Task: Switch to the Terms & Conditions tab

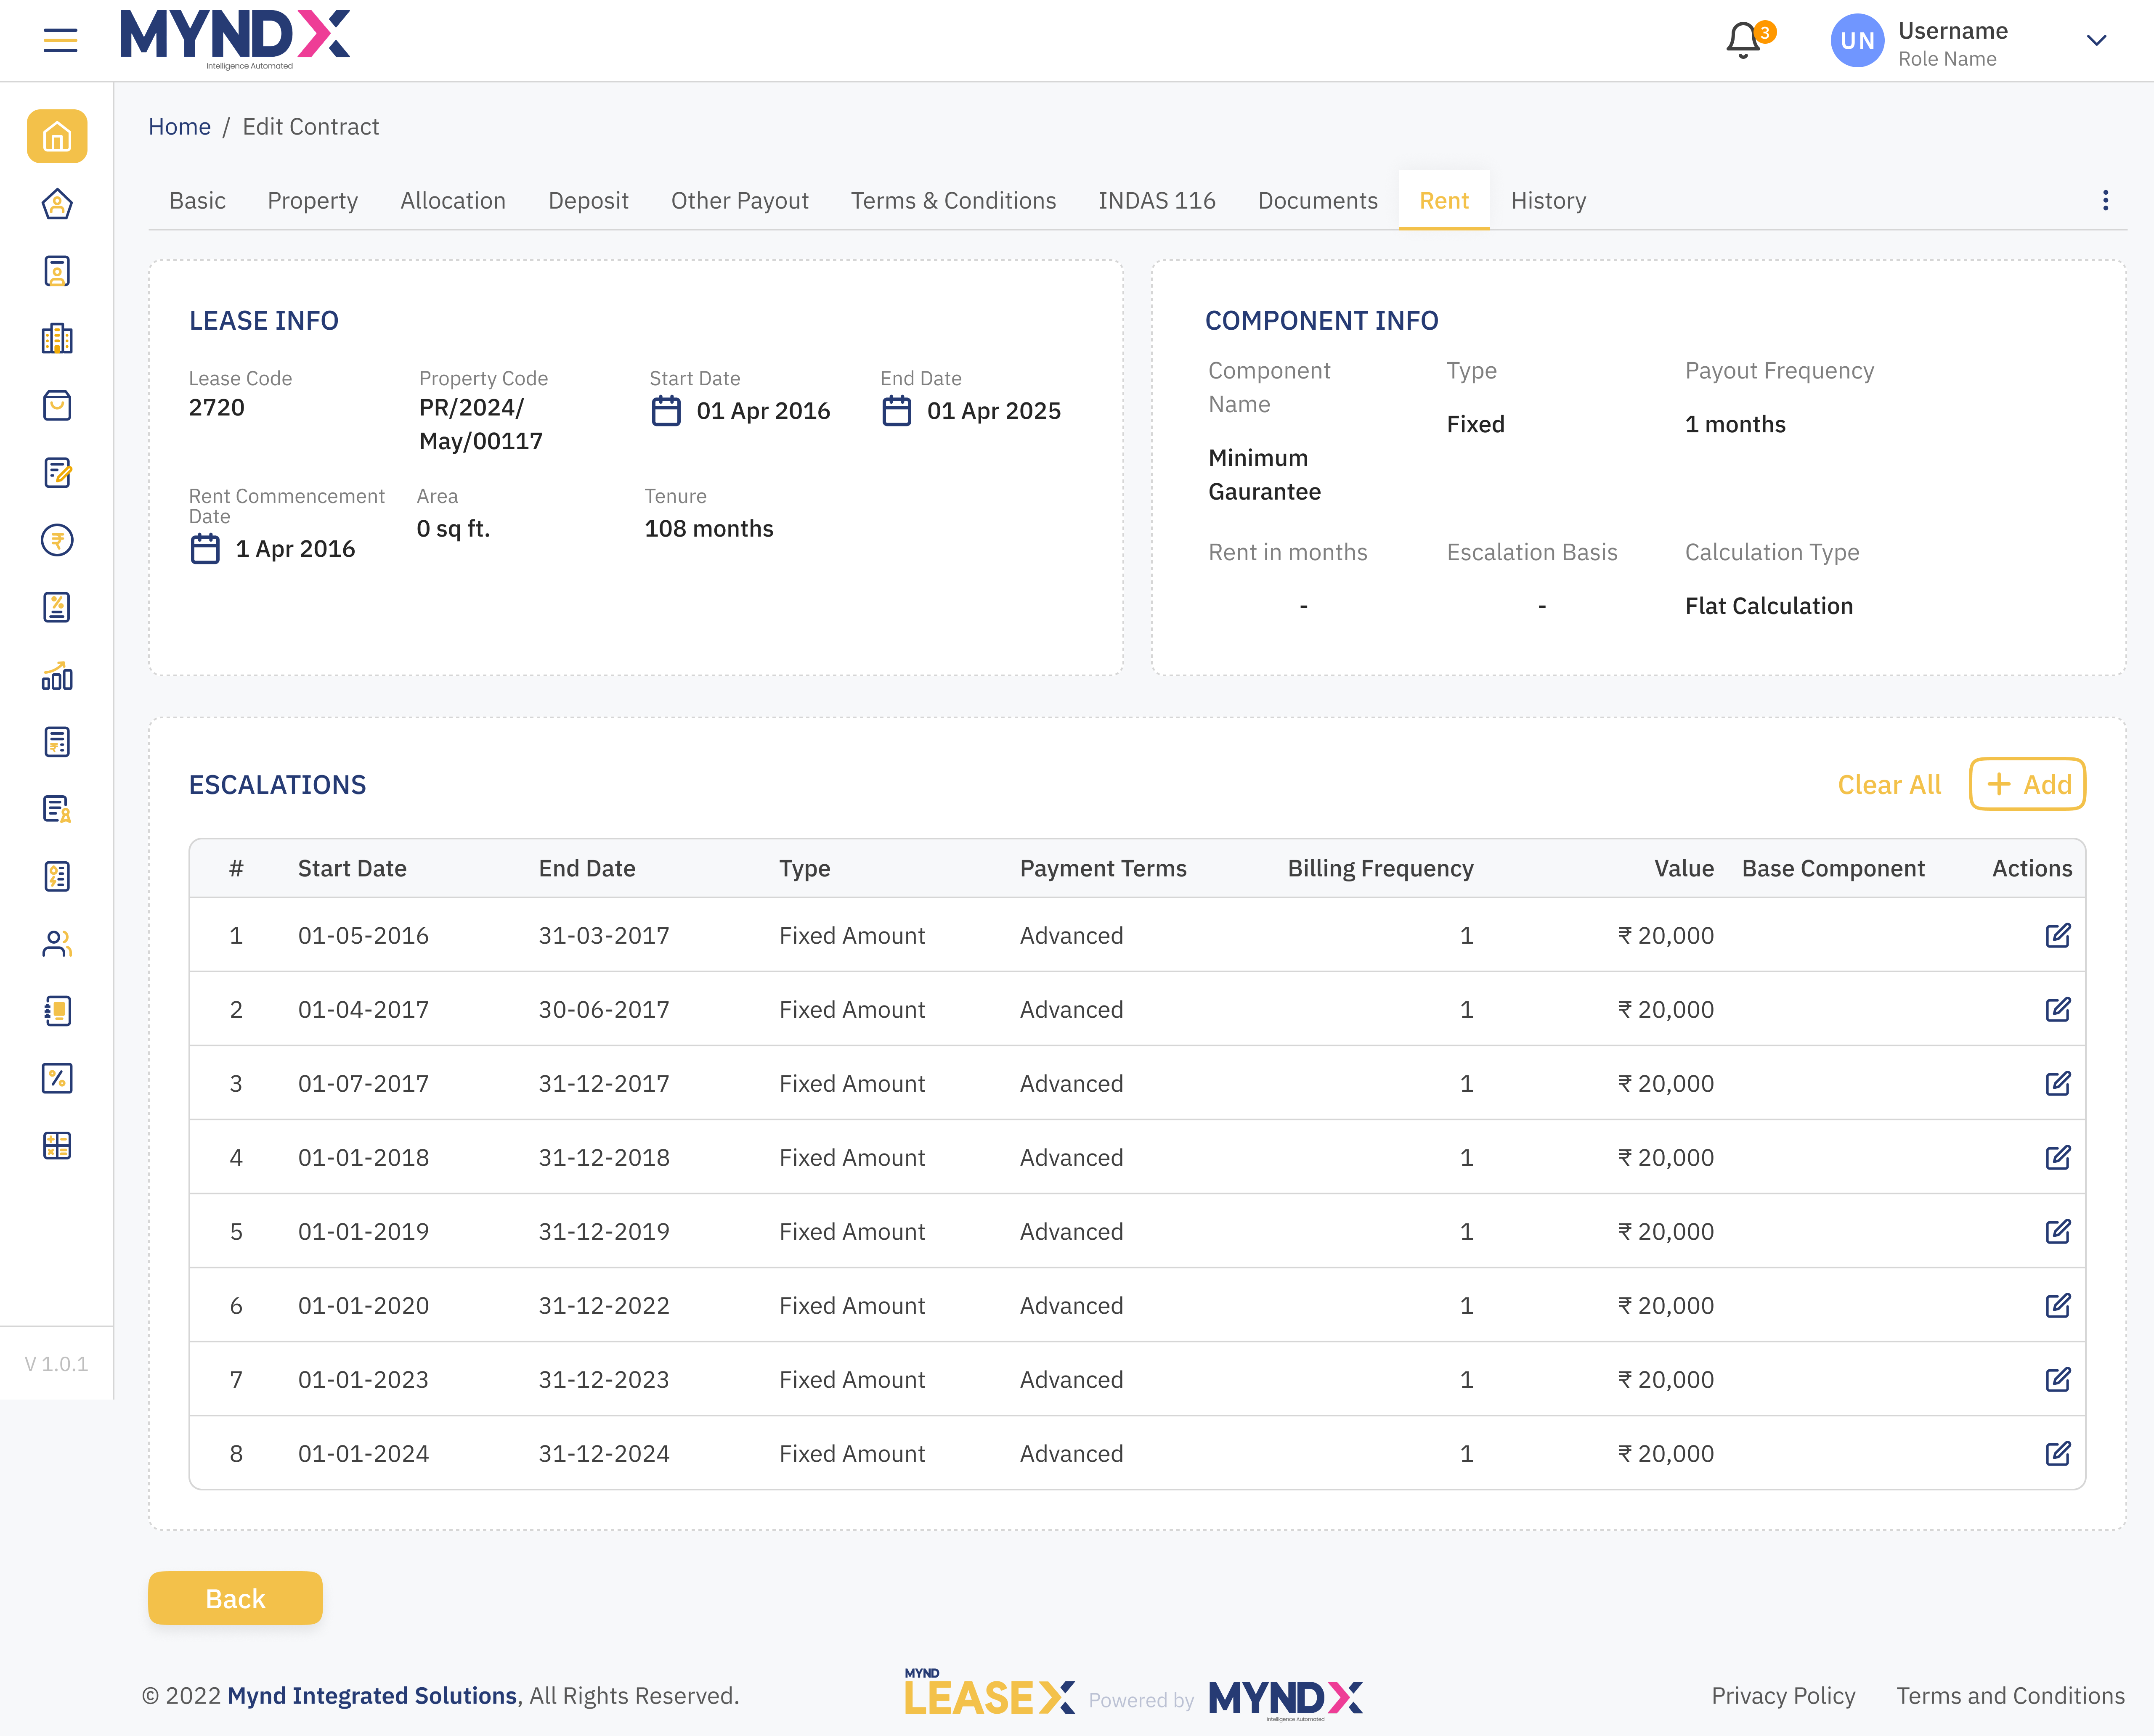Action: click(x=952, y=200)
